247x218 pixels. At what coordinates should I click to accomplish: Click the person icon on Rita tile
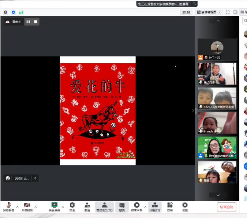click(x=201, y=156)
